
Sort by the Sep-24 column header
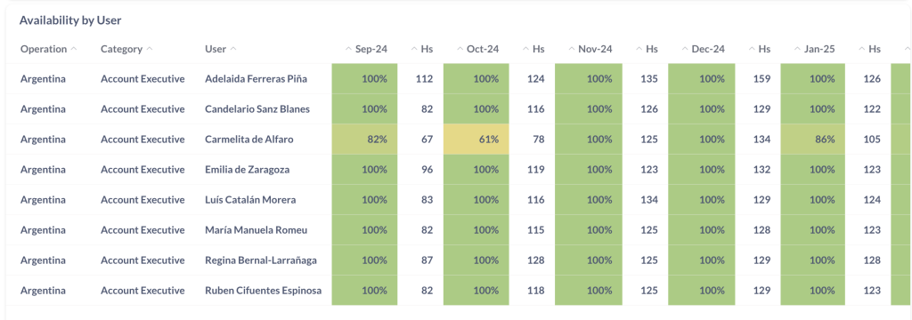[366, 50]
